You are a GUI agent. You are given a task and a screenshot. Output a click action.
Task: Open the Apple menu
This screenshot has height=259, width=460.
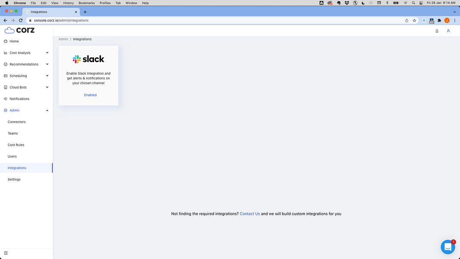coord(7,3)
